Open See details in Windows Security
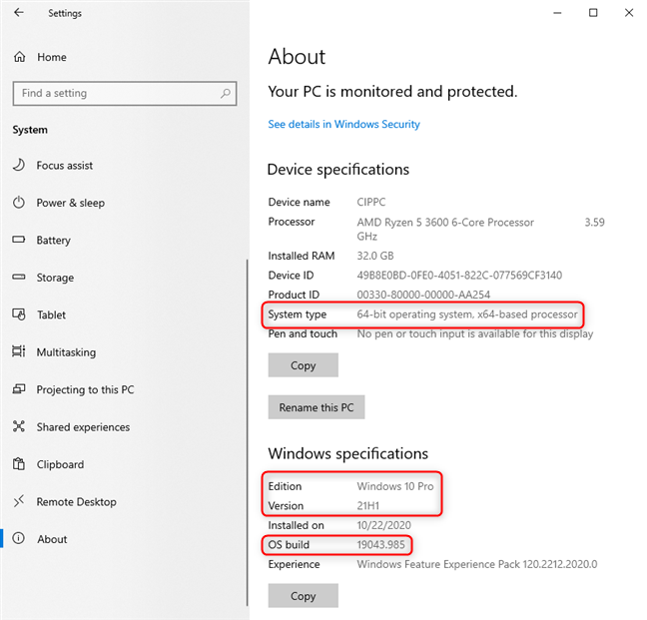Image resolution: width=647 pixels, height=620 pixels. [343, 125]
